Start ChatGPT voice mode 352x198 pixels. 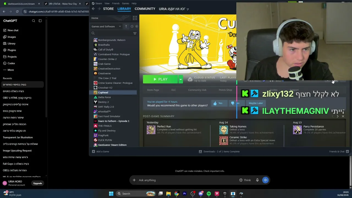[x=265, y=180]
